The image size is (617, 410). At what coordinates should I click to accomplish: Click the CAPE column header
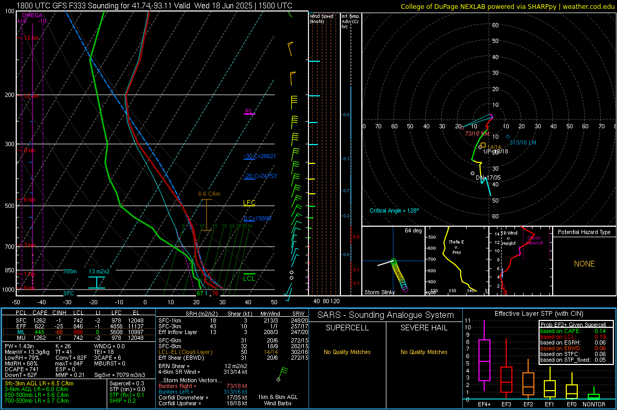pyautogui.click(x=40, y=313)
